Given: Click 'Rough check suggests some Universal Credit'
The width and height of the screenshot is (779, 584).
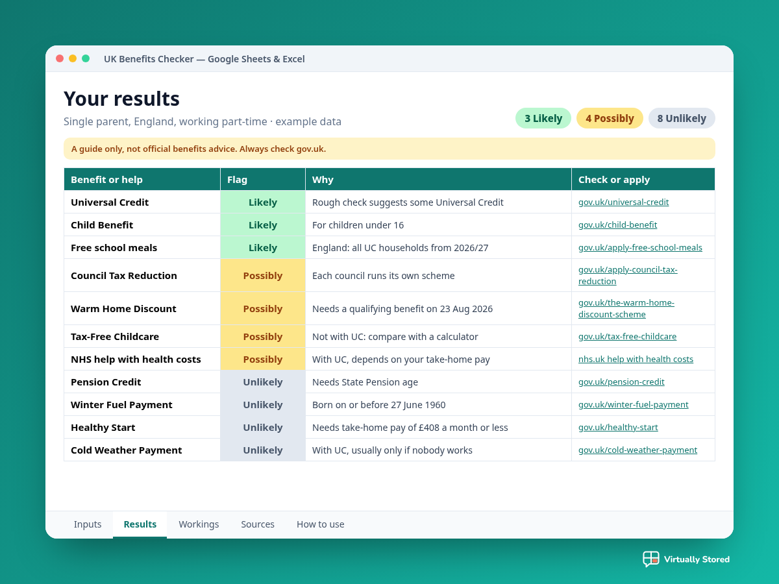Looking at the screenshot, I should pos(408,202).
